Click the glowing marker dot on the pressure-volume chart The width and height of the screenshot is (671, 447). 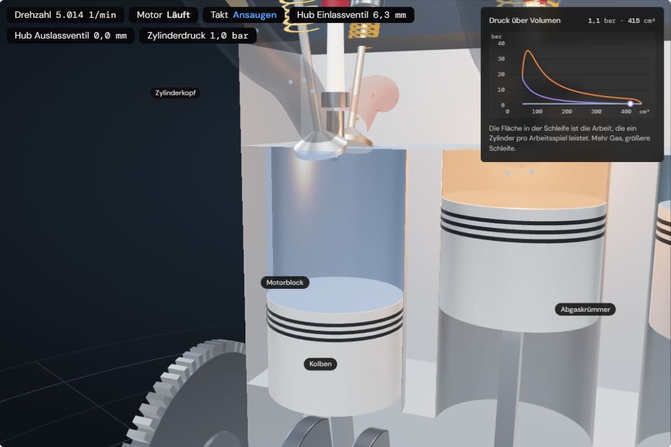630,103
